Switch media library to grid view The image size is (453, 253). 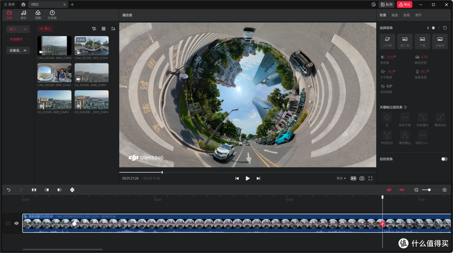[104, 29]
